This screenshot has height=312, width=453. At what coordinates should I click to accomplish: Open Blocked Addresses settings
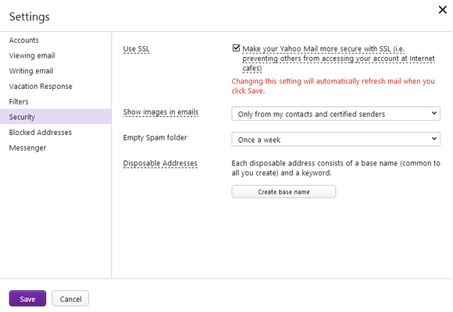pos(40,133)
